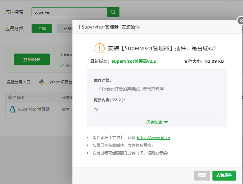Select the 全部 category tab
243x184 pixels.
[42, 28]
